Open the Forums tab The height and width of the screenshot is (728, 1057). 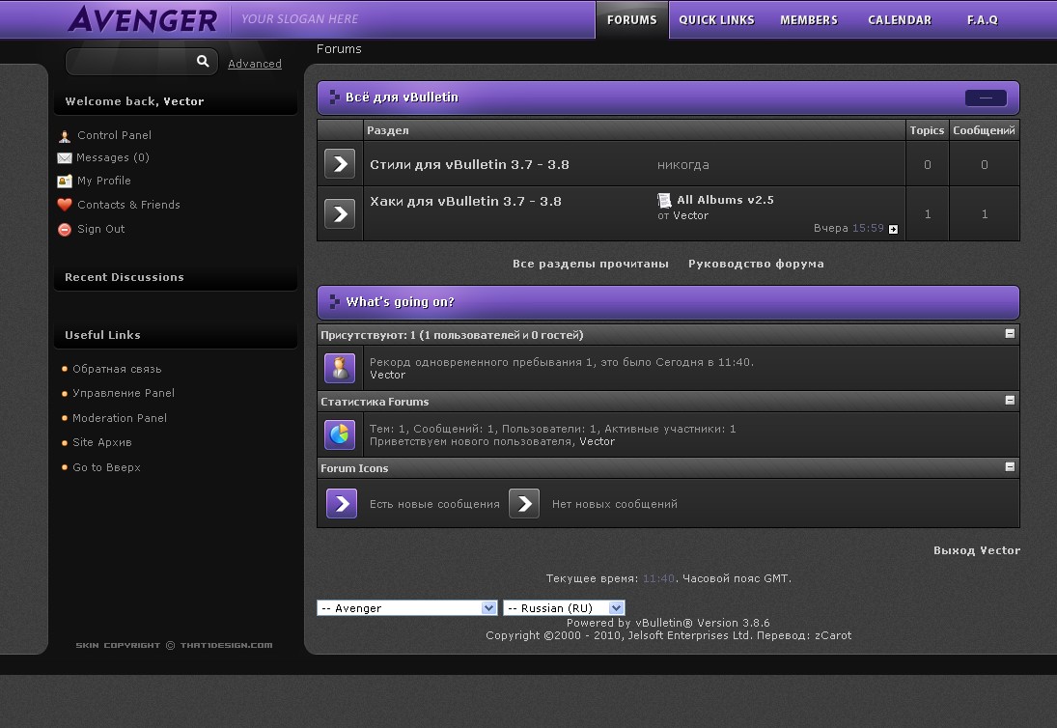click(x=631, y=20)
